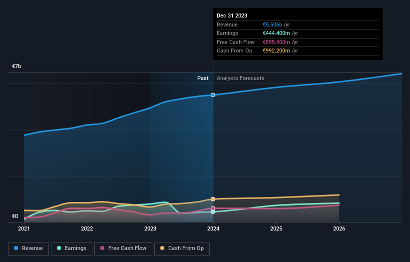Click the €5.506b revenue value in tooltip
410x262 pixels.
click(273, 24)
